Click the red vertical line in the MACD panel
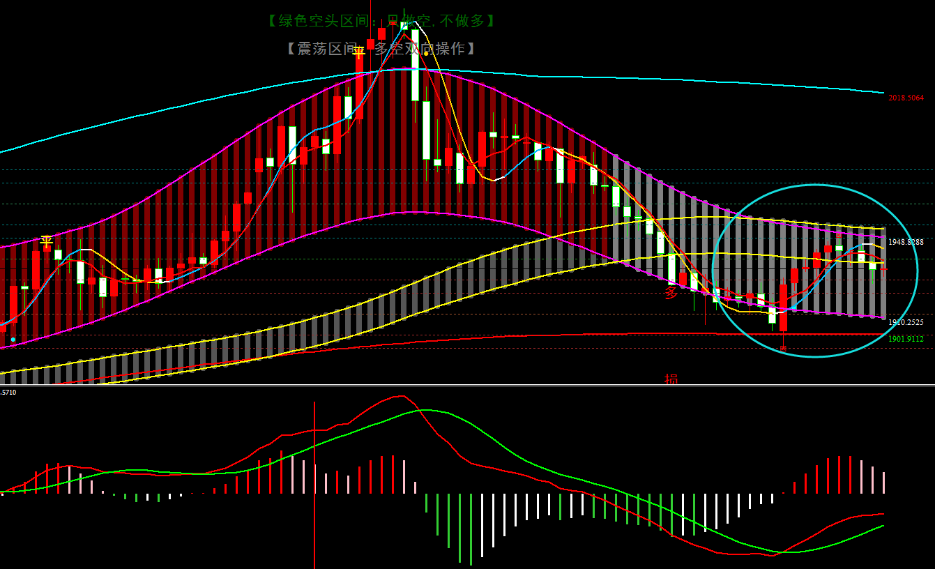The width and height of the screenshot is (935, 569). coord(314,485)
